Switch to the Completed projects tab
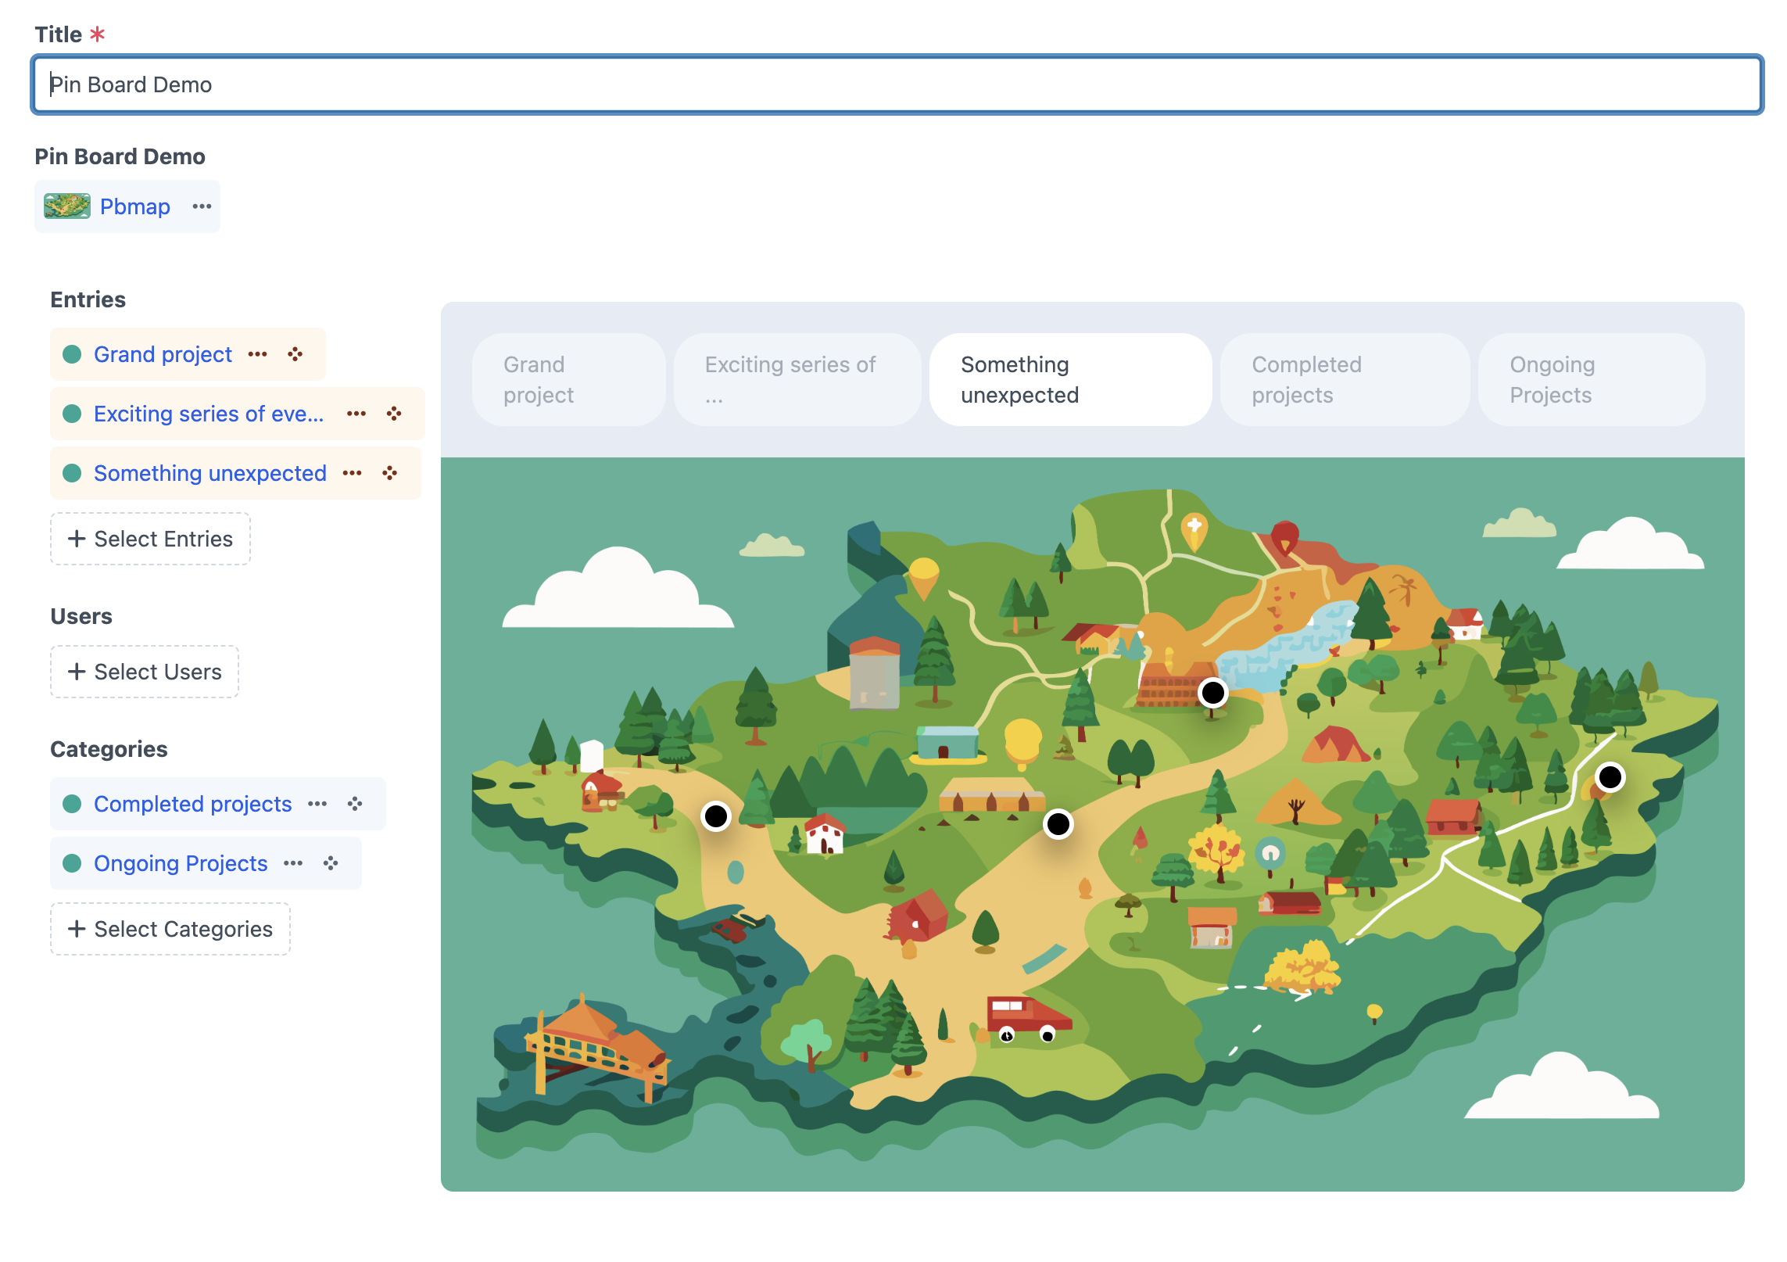 [x=1344, y=380]
